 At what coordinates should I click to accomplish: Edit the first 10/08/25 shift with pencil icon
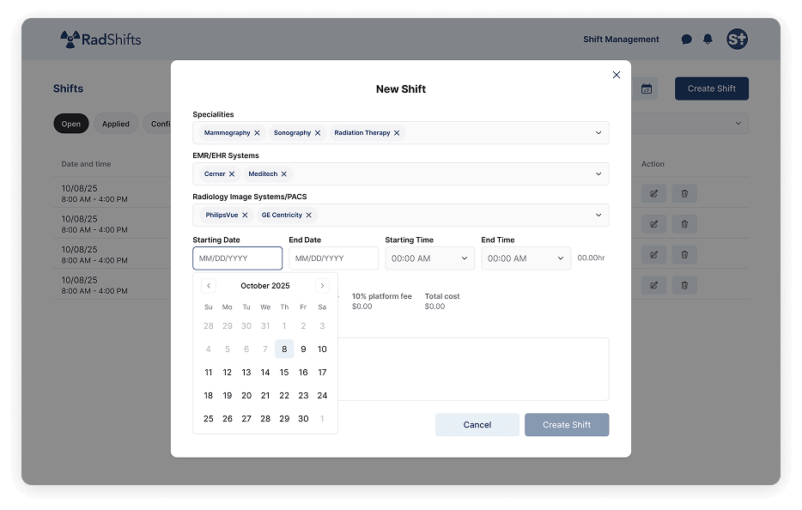point(653,193)
